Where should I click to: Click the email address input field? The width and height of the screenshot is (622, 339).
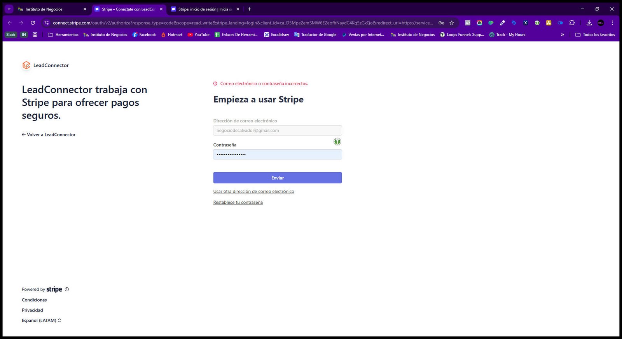tap(278, 130)
